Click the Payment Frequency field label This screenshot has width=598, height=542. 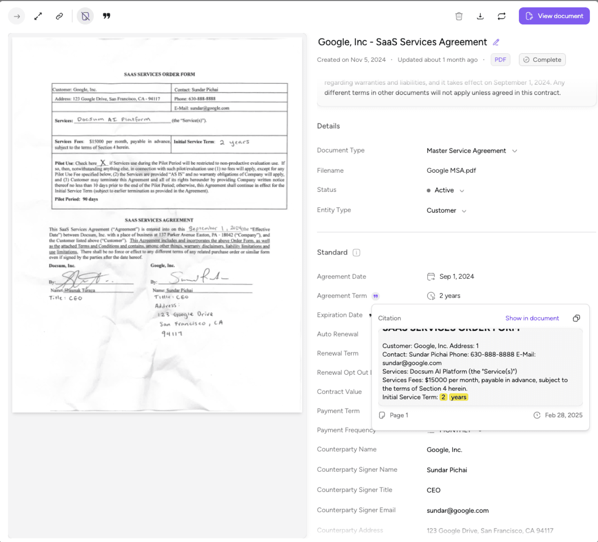click(x=346, y=430)
